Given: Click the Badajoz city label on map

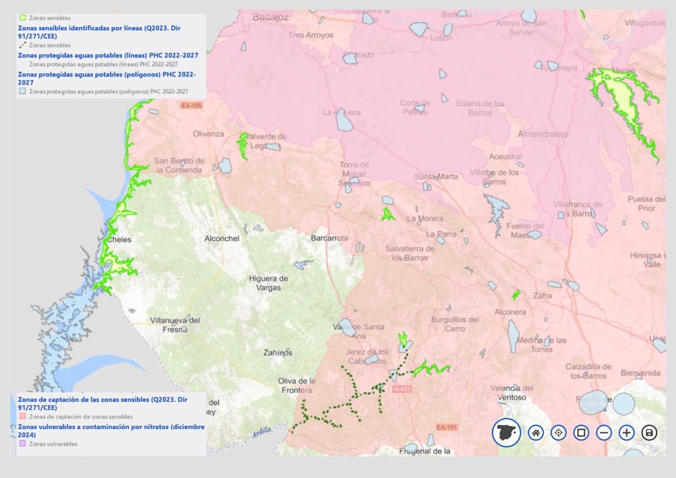Looking at the screenshot, I should [x=270, y=17].
